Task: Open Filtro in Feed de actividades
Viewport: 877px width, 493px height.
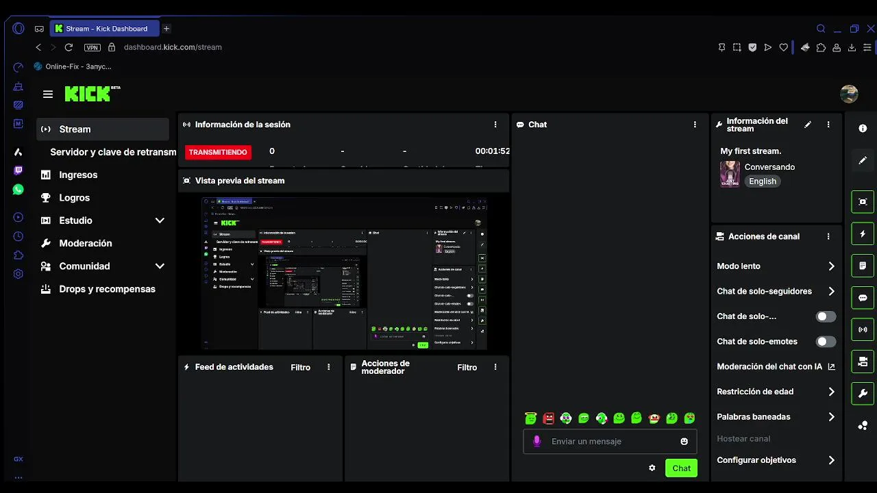Action: pos(300,367)
